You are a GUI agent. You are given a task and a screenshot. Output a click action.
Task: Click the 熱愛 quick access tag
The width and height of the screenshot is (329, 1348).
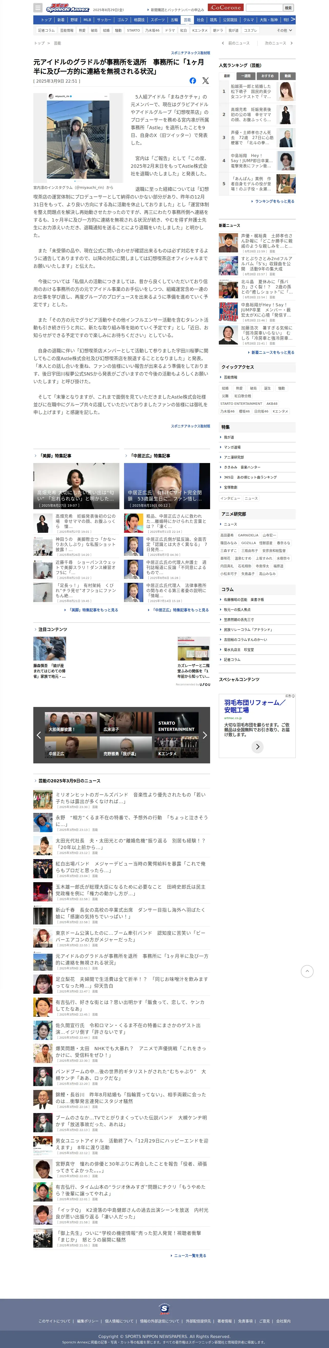(239, 388)
